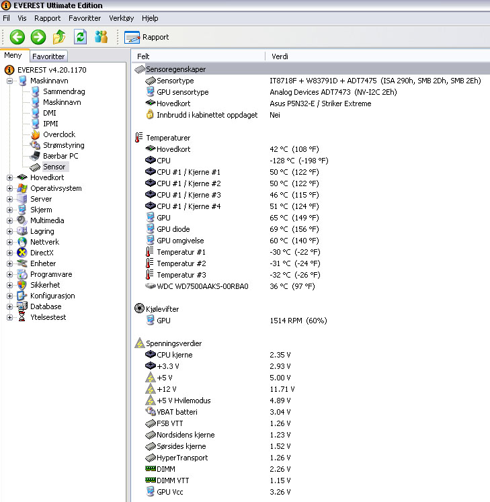The height and width of the screenshot is (502, 490).
Task: Click the Multimedia speaker icon
Action: pyautogui.click(x=22, y=220)
